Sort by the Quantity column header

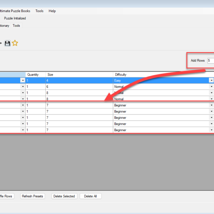pyautogui.click(x=35, y=75)
